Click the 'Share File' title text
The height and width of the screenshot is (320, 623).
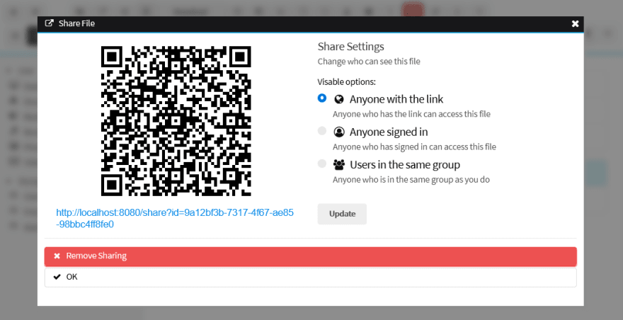pyautogui.click(x=76, y=23)
